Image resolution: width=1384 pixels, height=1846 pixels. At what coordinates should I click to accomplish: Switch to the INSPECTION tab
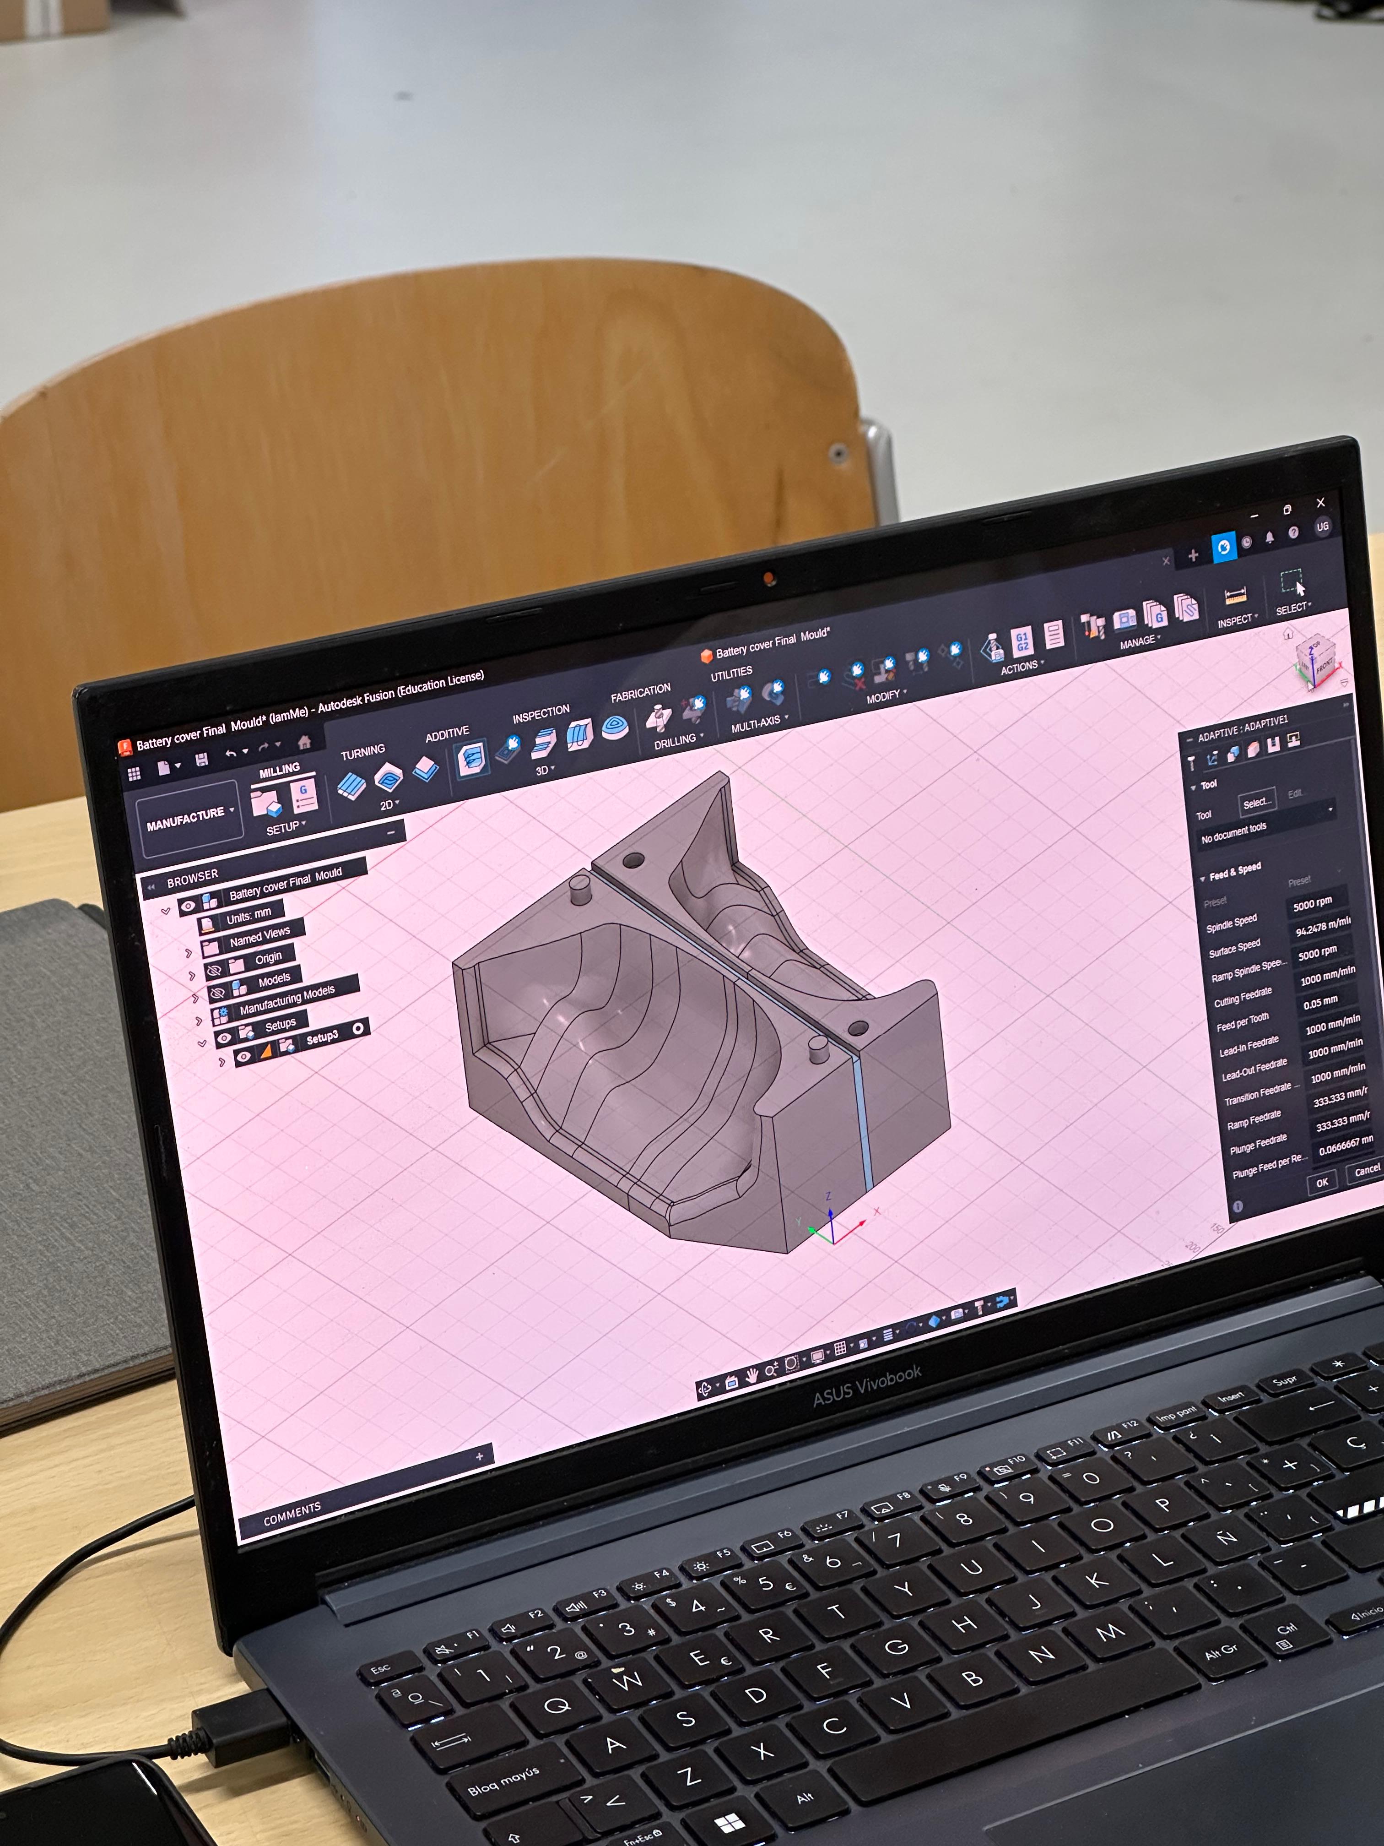pos(541,713)
